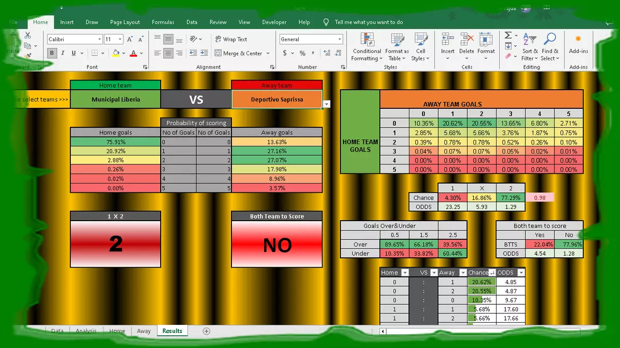This screenshot has height=348, width=620.
Task: Select the Municipal Liberia home team cell
Action: 116,100
